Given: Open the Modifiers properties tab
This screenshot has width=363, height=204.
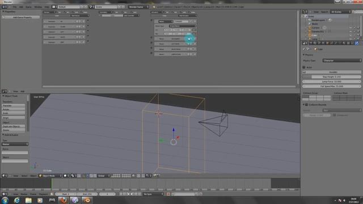Looking at the screenshot, I should (x=336, y=43).
